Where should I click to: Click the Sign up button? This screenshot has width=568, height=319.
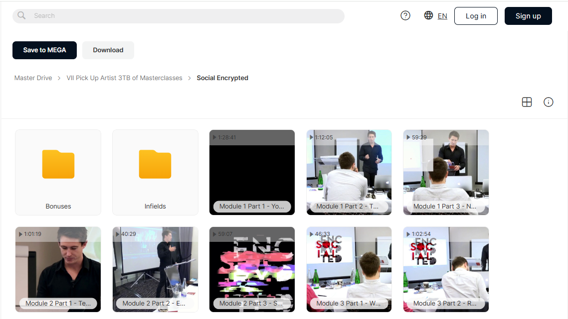528,16
